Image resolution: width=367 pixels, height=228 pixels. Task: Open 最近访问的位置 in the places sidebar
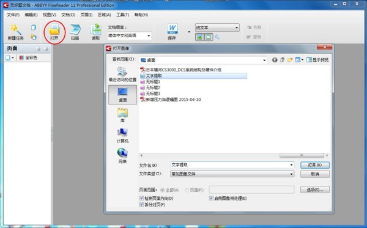pyautogui.click(x=122, y=74)
